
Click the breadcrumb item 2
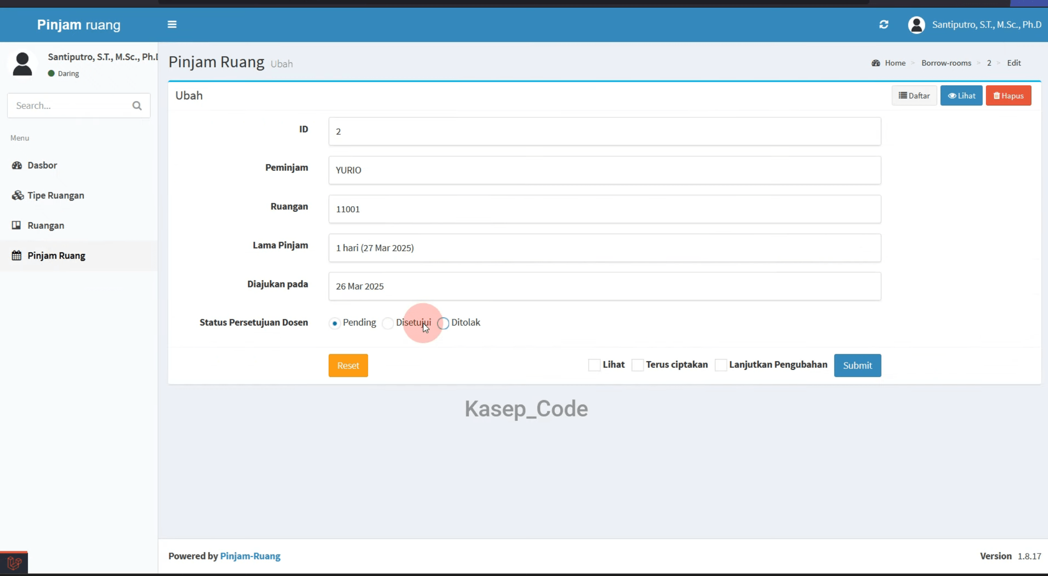(x=989, y=63)
